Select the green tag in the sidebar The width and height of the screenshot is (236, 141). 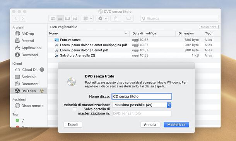pyautogui.click(x=17, y=120)
